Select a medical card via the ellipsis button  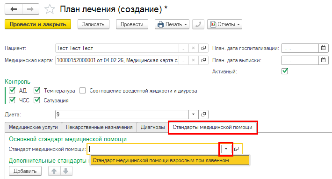pyautogui.click(x=184, y=60)
